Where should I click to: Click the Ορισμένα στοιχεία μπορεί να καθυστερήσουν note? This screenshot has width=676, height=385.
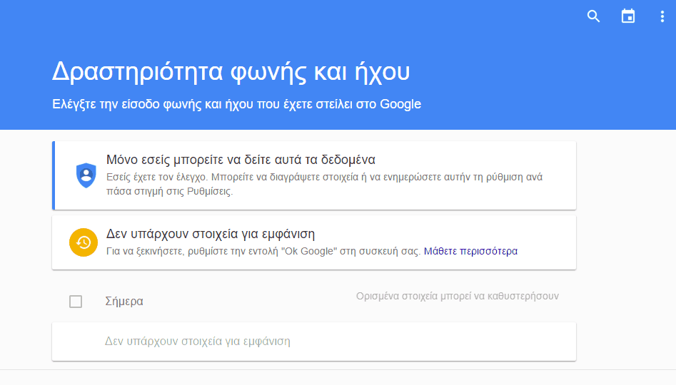tap(457, 297)
